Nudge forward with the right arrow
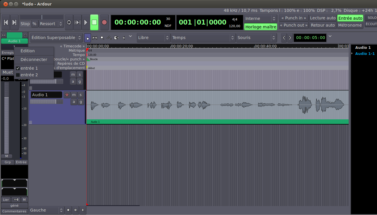 (x=290, y=38)
